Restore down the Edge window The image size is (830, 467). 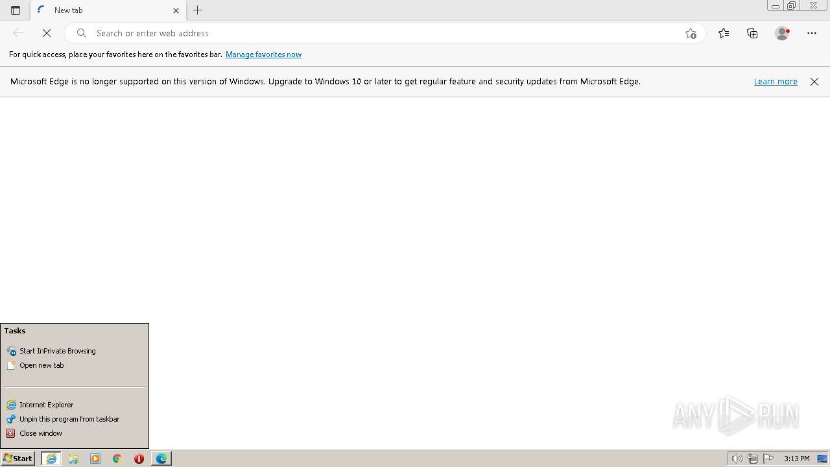click(792, 6)
